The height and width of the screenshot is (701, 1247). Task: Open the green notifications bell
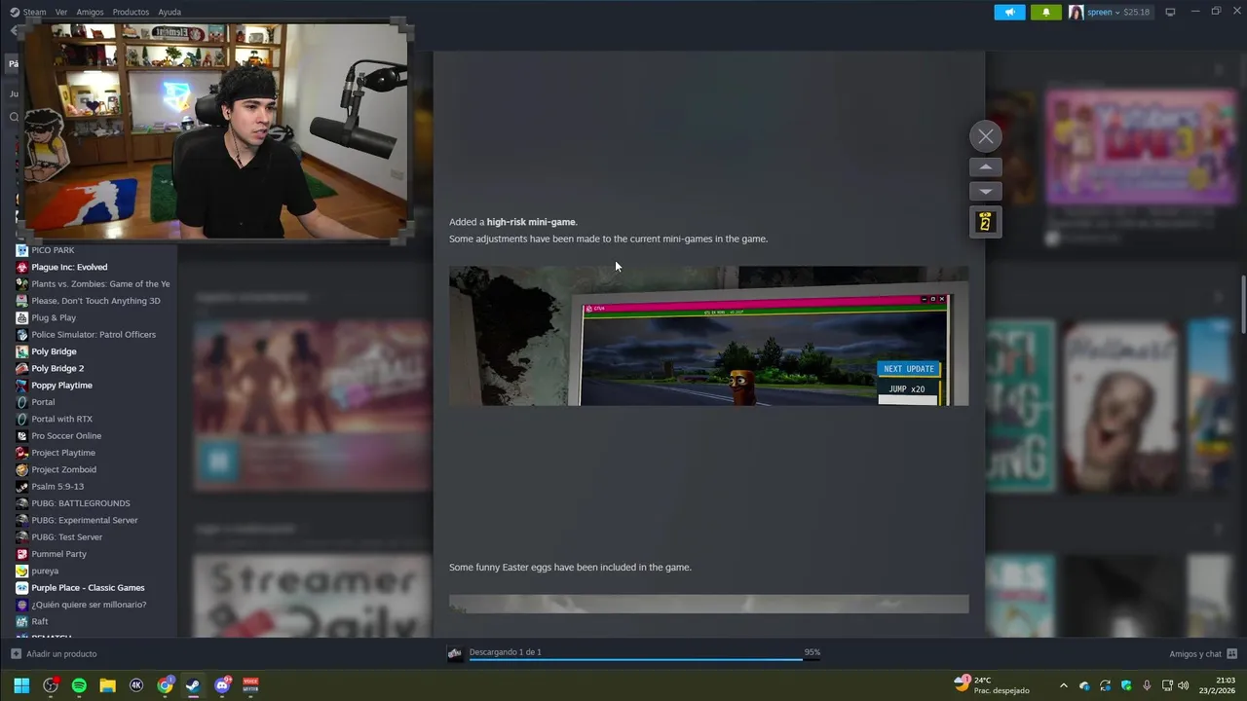(x=1046, y=12)
